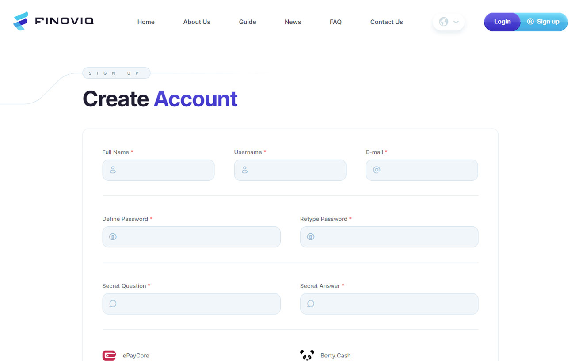Click the lock icon in Define Password field
This screenshot has height=361, width=579.
click(x=113, y=237)
